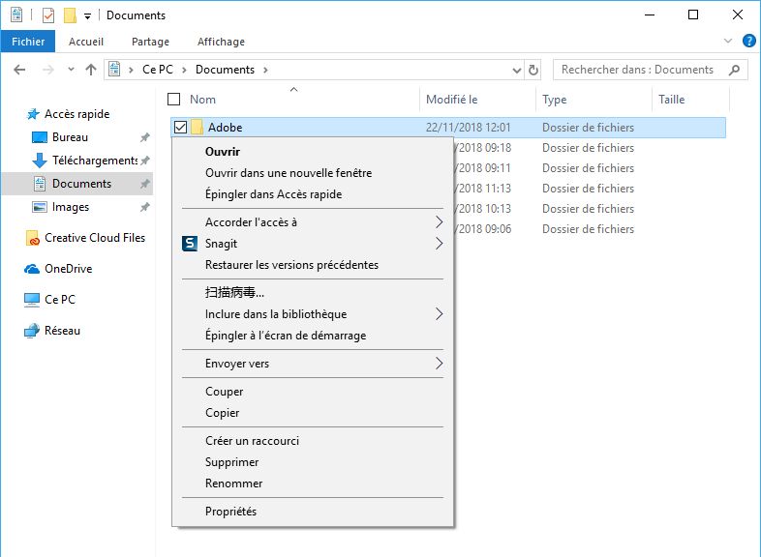Sort by the Modifié le column header
The image size is (761, 557).
[x=452, y=100]
